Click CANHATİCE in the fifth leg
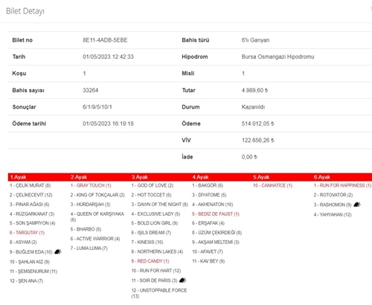Image resolution: width=372 pixels, height=305 pixels. click(272, 185)
